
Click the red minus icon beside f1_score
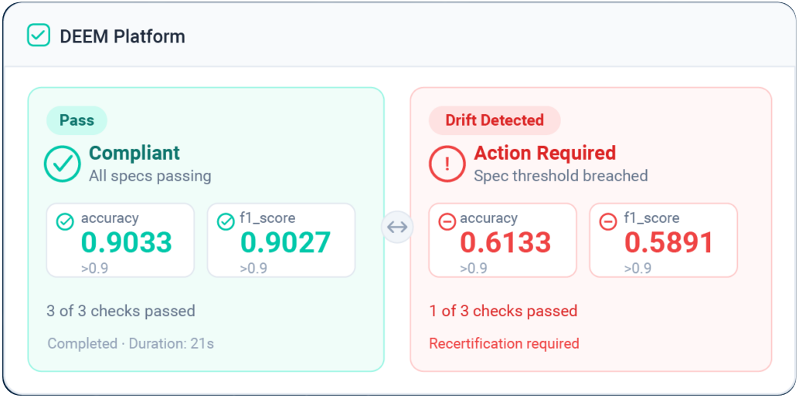[x=608, y=222]
